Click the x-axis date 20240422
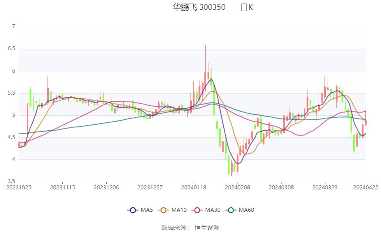The width and height of the screenshot is (381, 232). [x=366, y=188]
